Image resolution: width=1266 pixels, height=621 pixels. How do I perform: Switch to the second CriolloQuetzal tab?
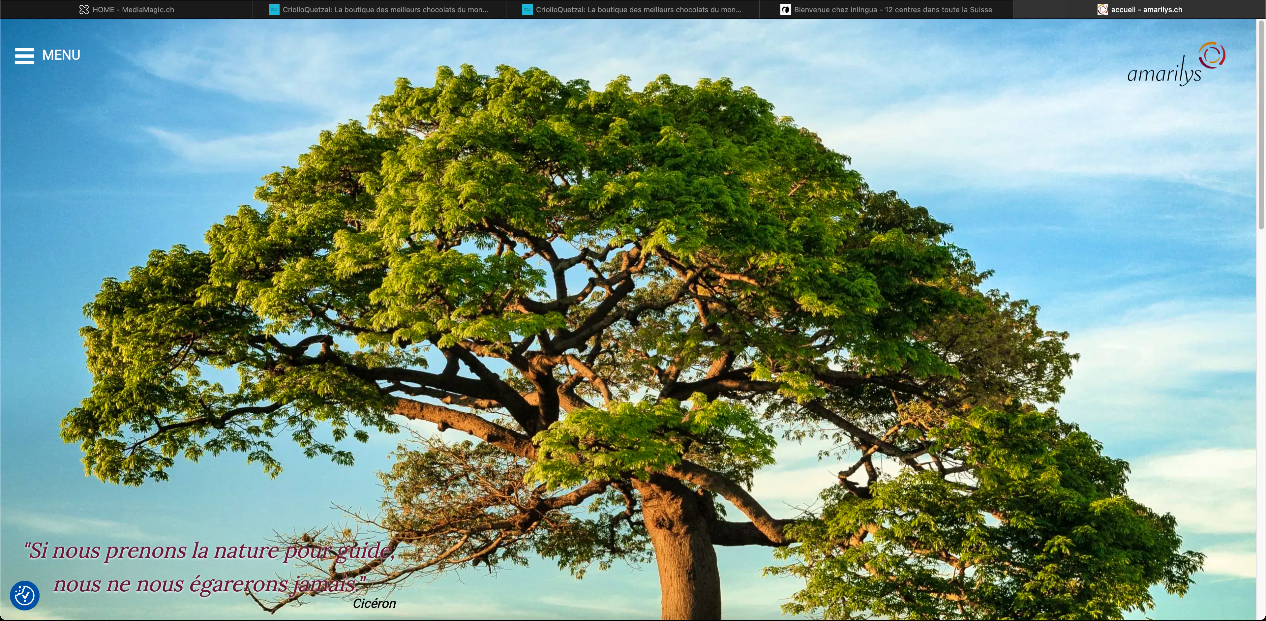[x=633, y=9]
